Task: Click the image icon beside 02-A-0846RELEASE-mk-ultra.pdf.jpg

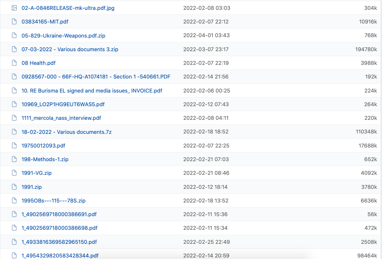Action: (x=14, y=8)
